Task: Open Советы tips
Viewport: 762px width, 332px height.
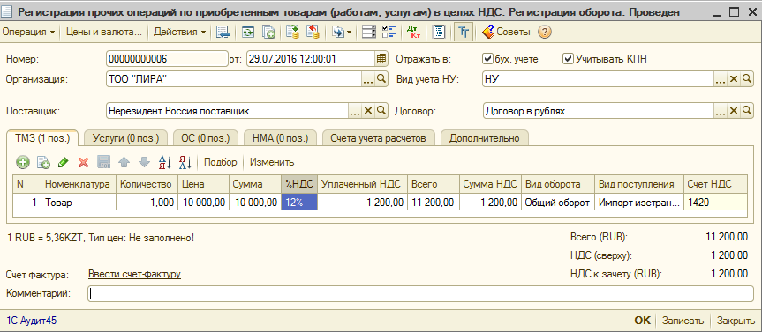Action: 506,33
